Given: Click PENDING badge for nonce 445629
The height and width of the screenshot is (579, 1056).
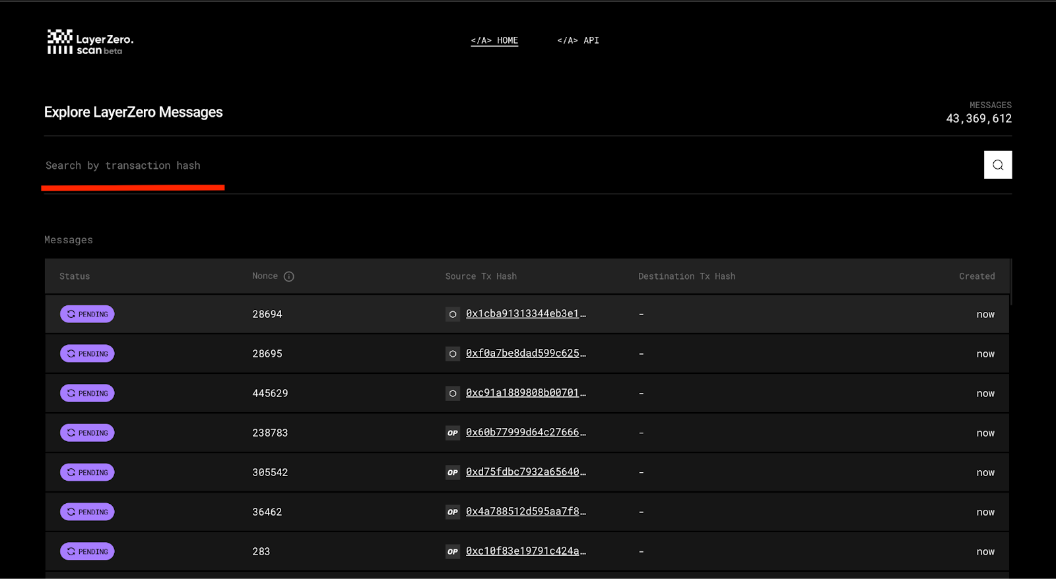Looking at the screenshot, I should click(87, 393).
